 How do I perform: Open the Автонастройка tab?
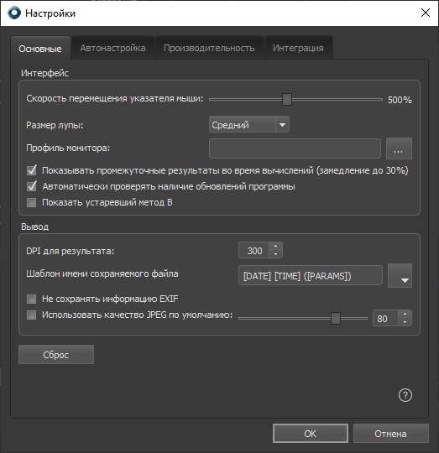pyautogui.click(x=113, y=48)
